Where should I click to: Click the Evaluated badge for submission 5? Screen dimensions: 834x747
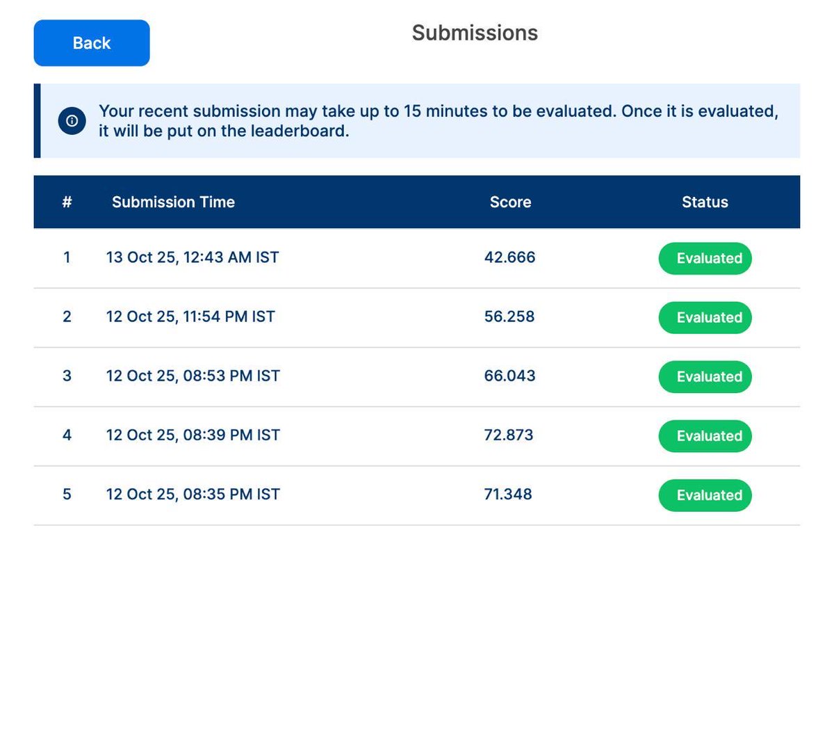point(705,495)
